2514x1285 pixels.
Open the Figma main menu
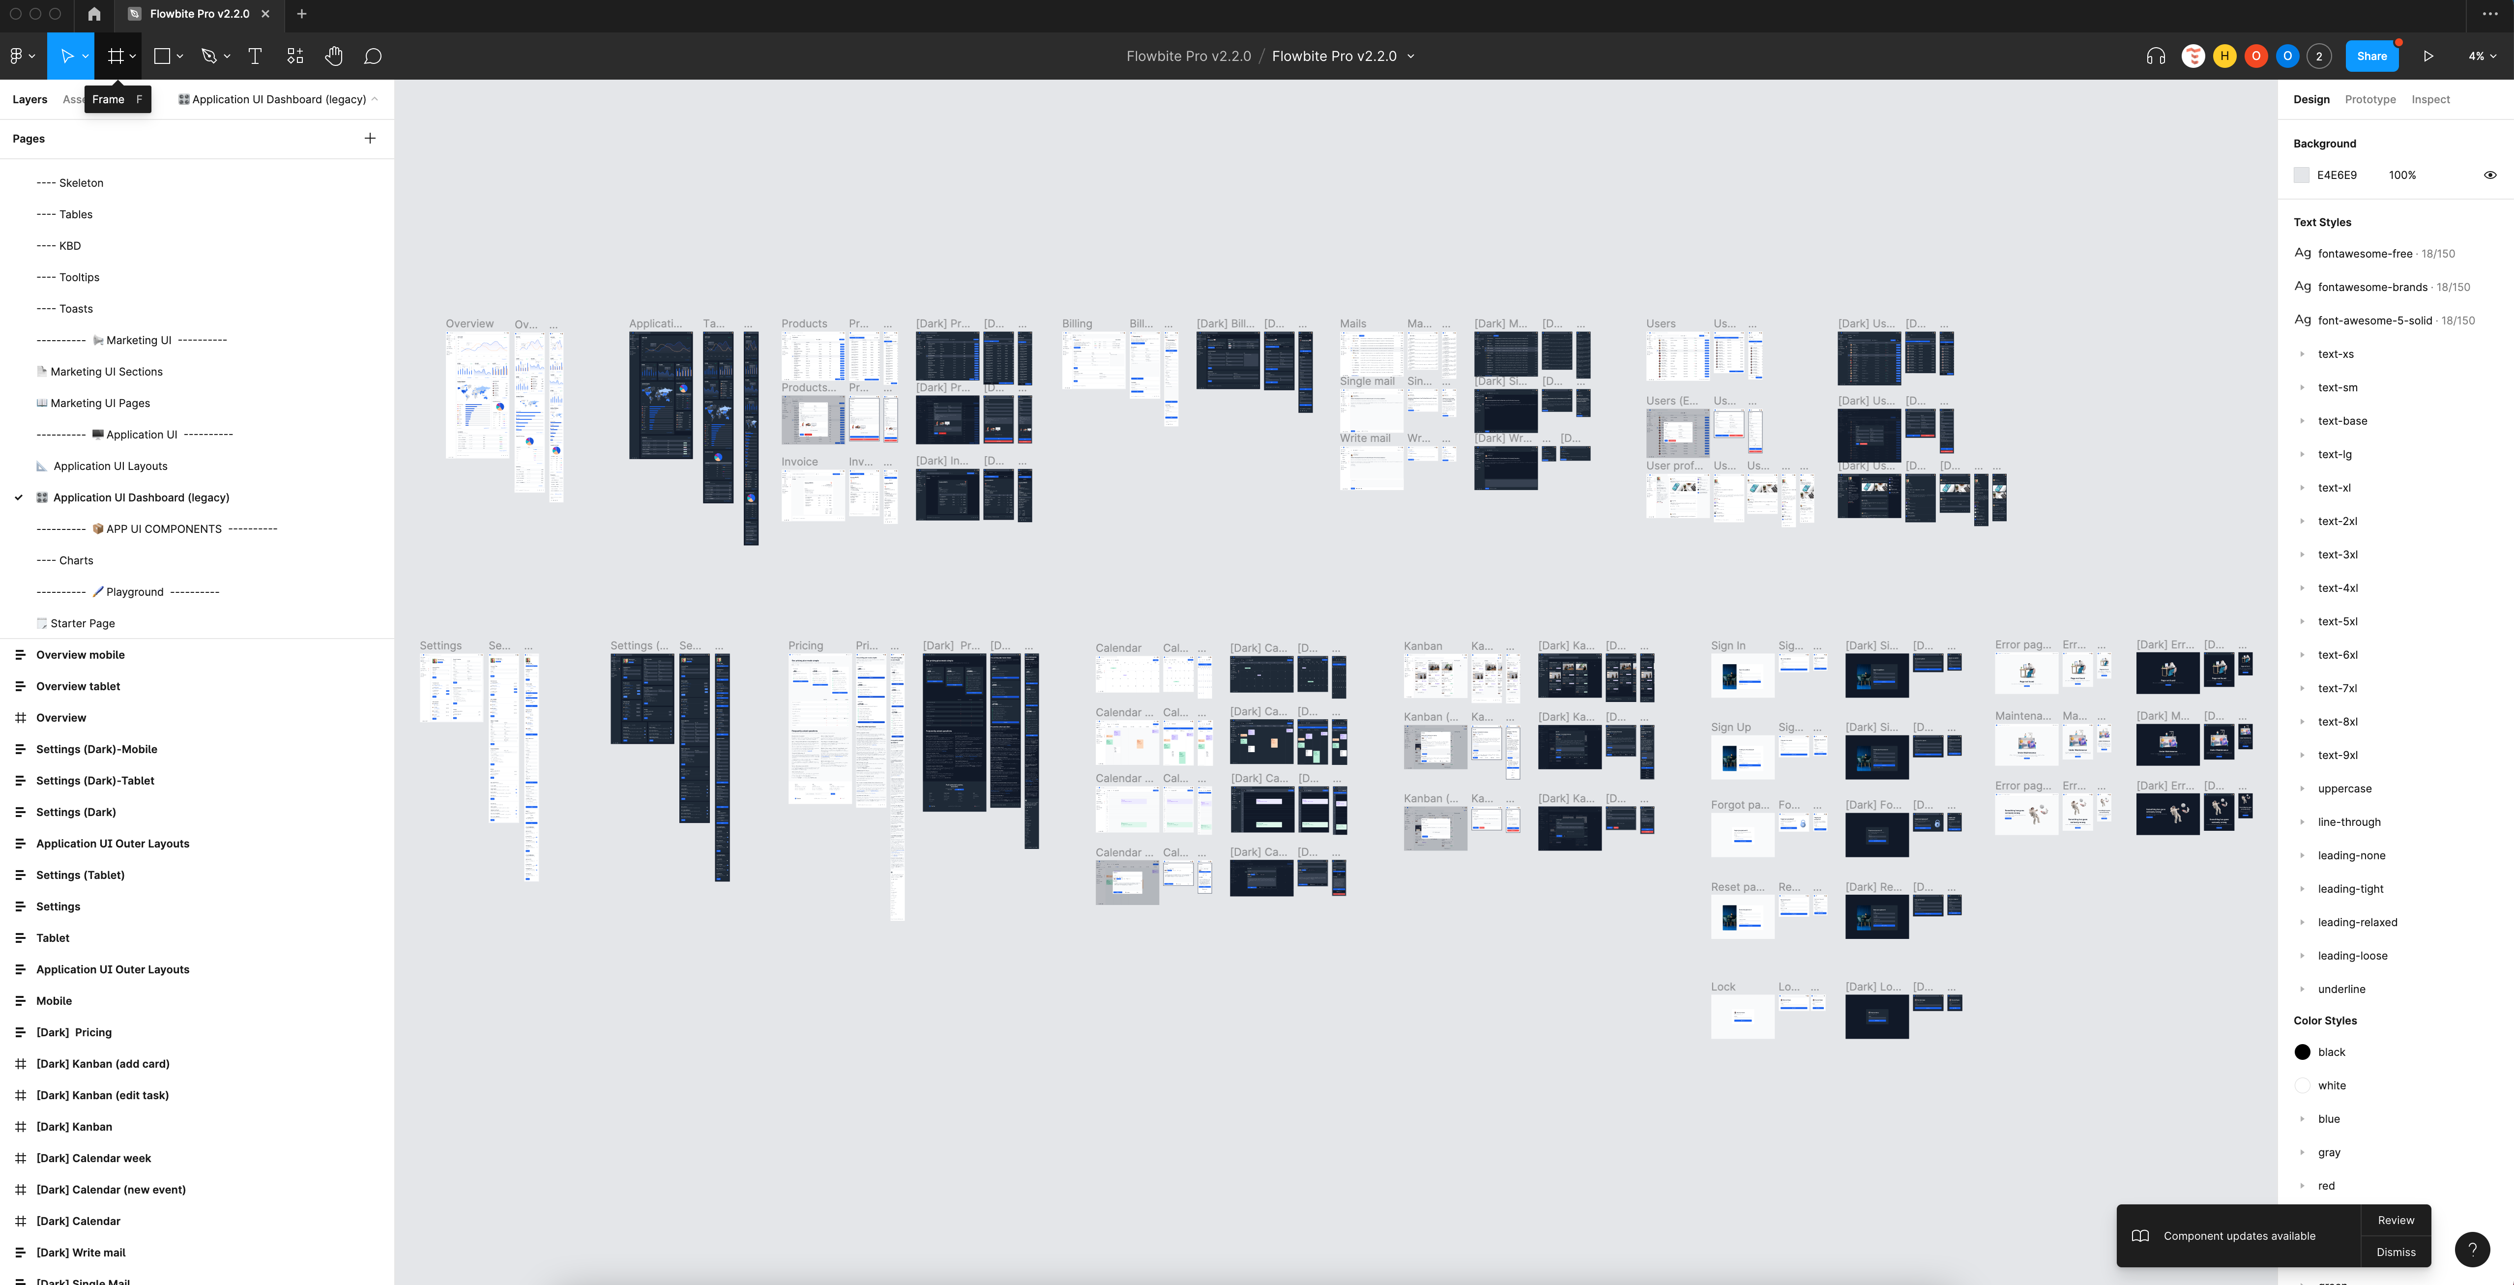pyautogui.click(x=21, y=57)
